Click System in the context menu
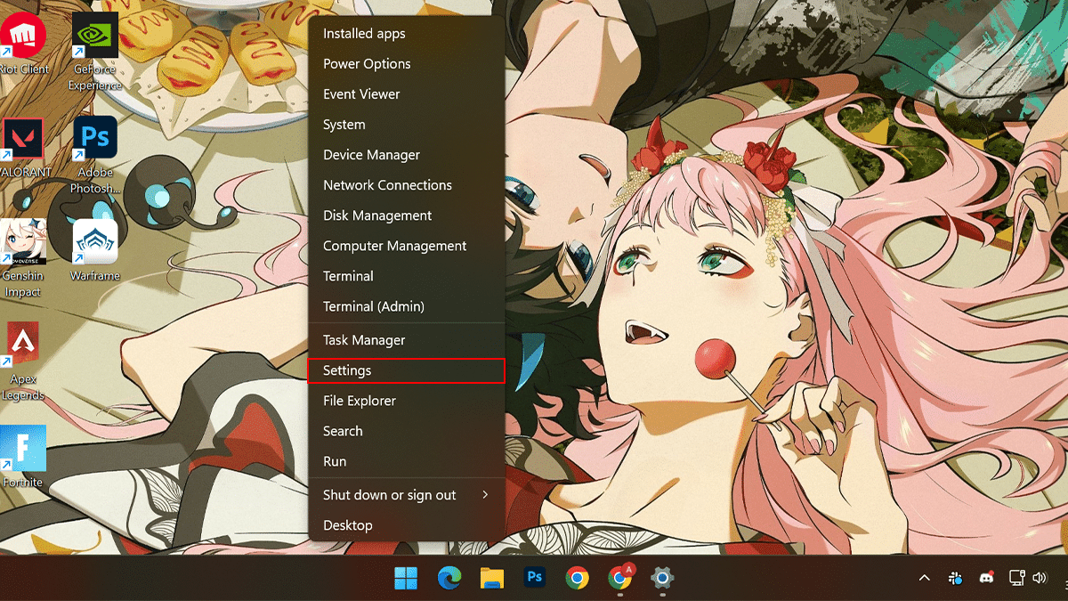Image resolution: width=1068 pixels, height=601 pixels. click(x=407, y=125)
